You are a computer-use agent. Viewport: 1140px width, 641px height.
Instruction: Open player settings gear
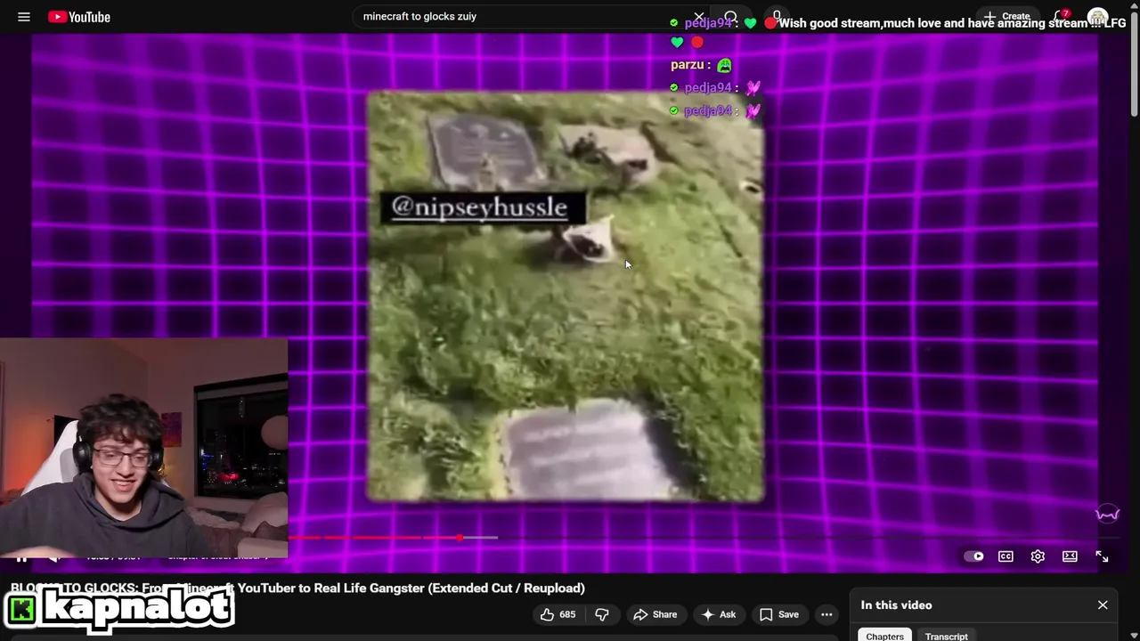click(1038, 556)
